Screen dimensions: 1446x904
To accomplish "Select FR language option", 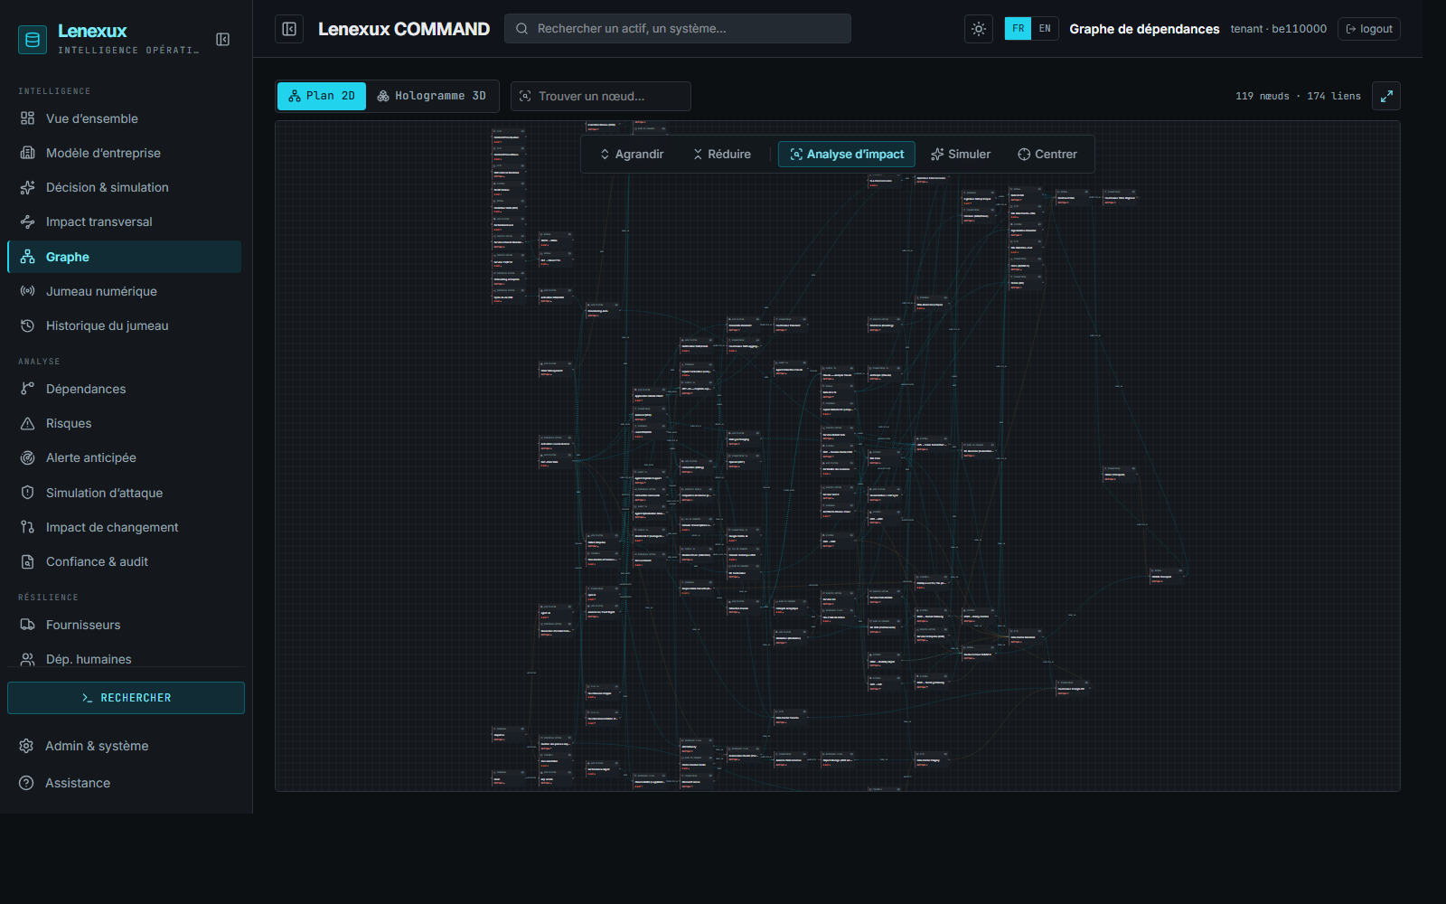I will tap(1018, 29).
